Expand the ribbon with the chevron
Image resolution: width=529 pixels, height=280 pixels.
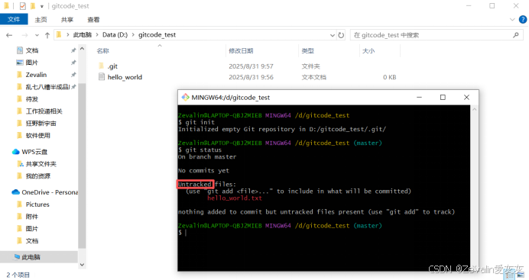coord(512,20)
